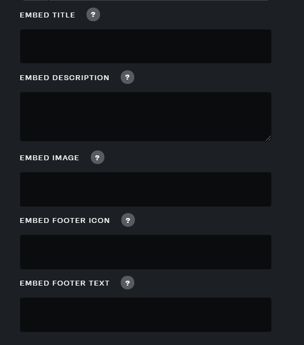The height and width of the screenshot is (345, 304).
Task: Select the Embed Image URL input field
Action: pyautogui.click(x=146, y=190)
